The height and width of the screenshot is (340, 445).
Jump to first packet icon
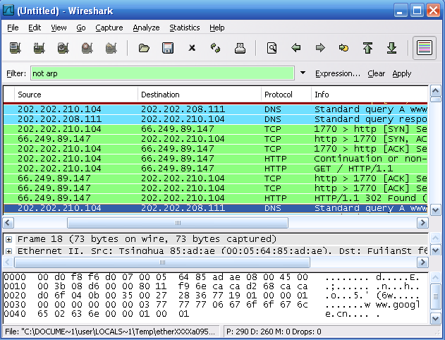click(368, 48)
